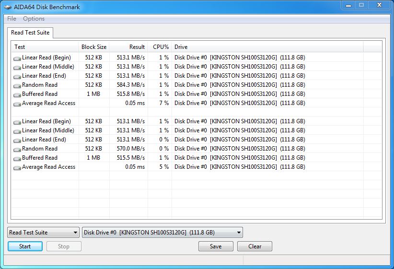The height and width of the screenshot is (269, 394).
Task: Click the Block Size column header
Action: pos(94,47)
